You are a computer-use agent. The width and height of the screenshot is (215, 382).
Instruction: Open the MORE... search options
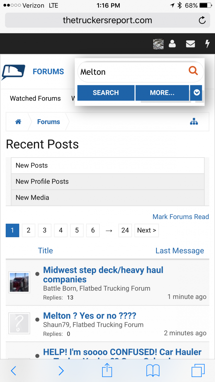click(x=162, y=93)
